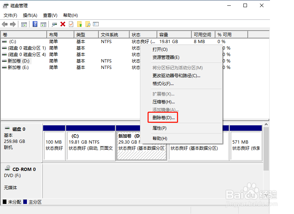Select the 未分配 legend square
The width and height of the screenshot is (294, 214).
[x=5, y=202]
